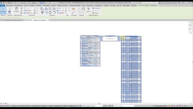This screenshot has height=109, width=193.
Task: Open the Annotate (Аннотации) ribbon tab
Action: pos(46,5)
